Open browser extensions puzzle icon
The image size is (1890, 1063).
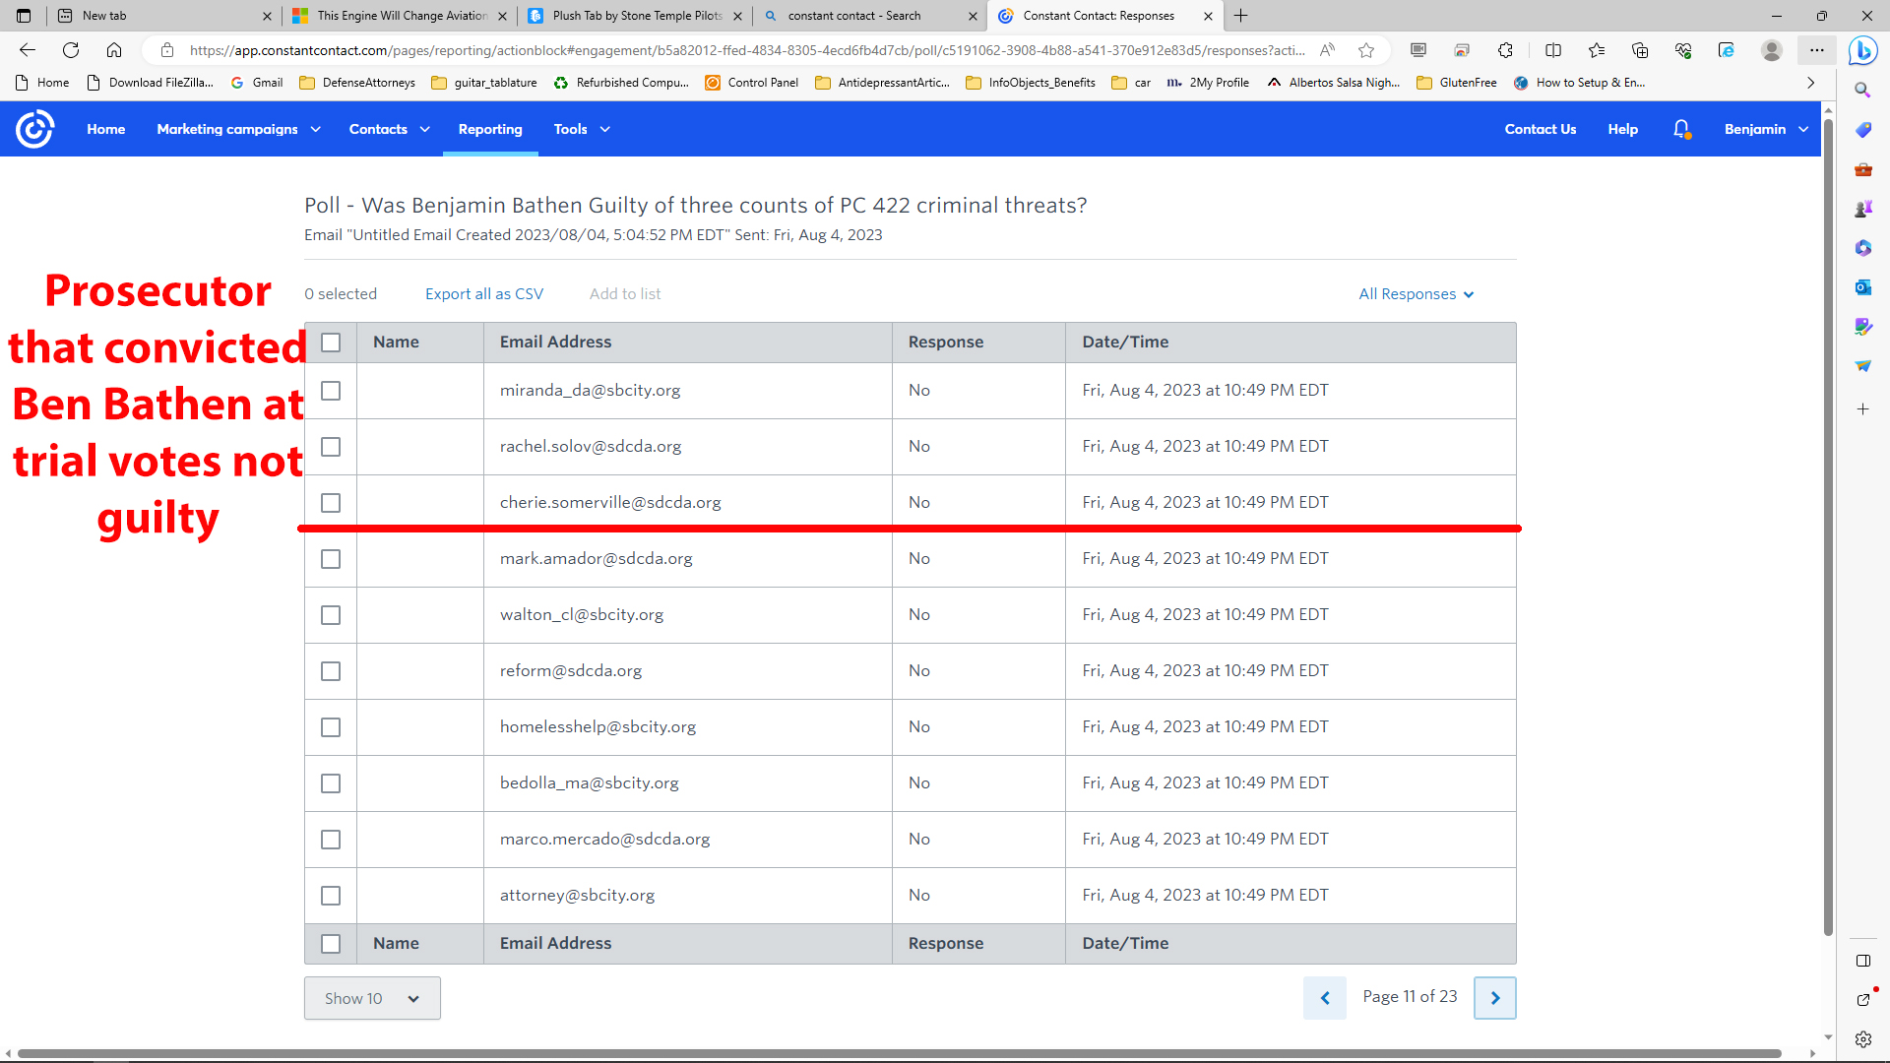point(1505,50)
